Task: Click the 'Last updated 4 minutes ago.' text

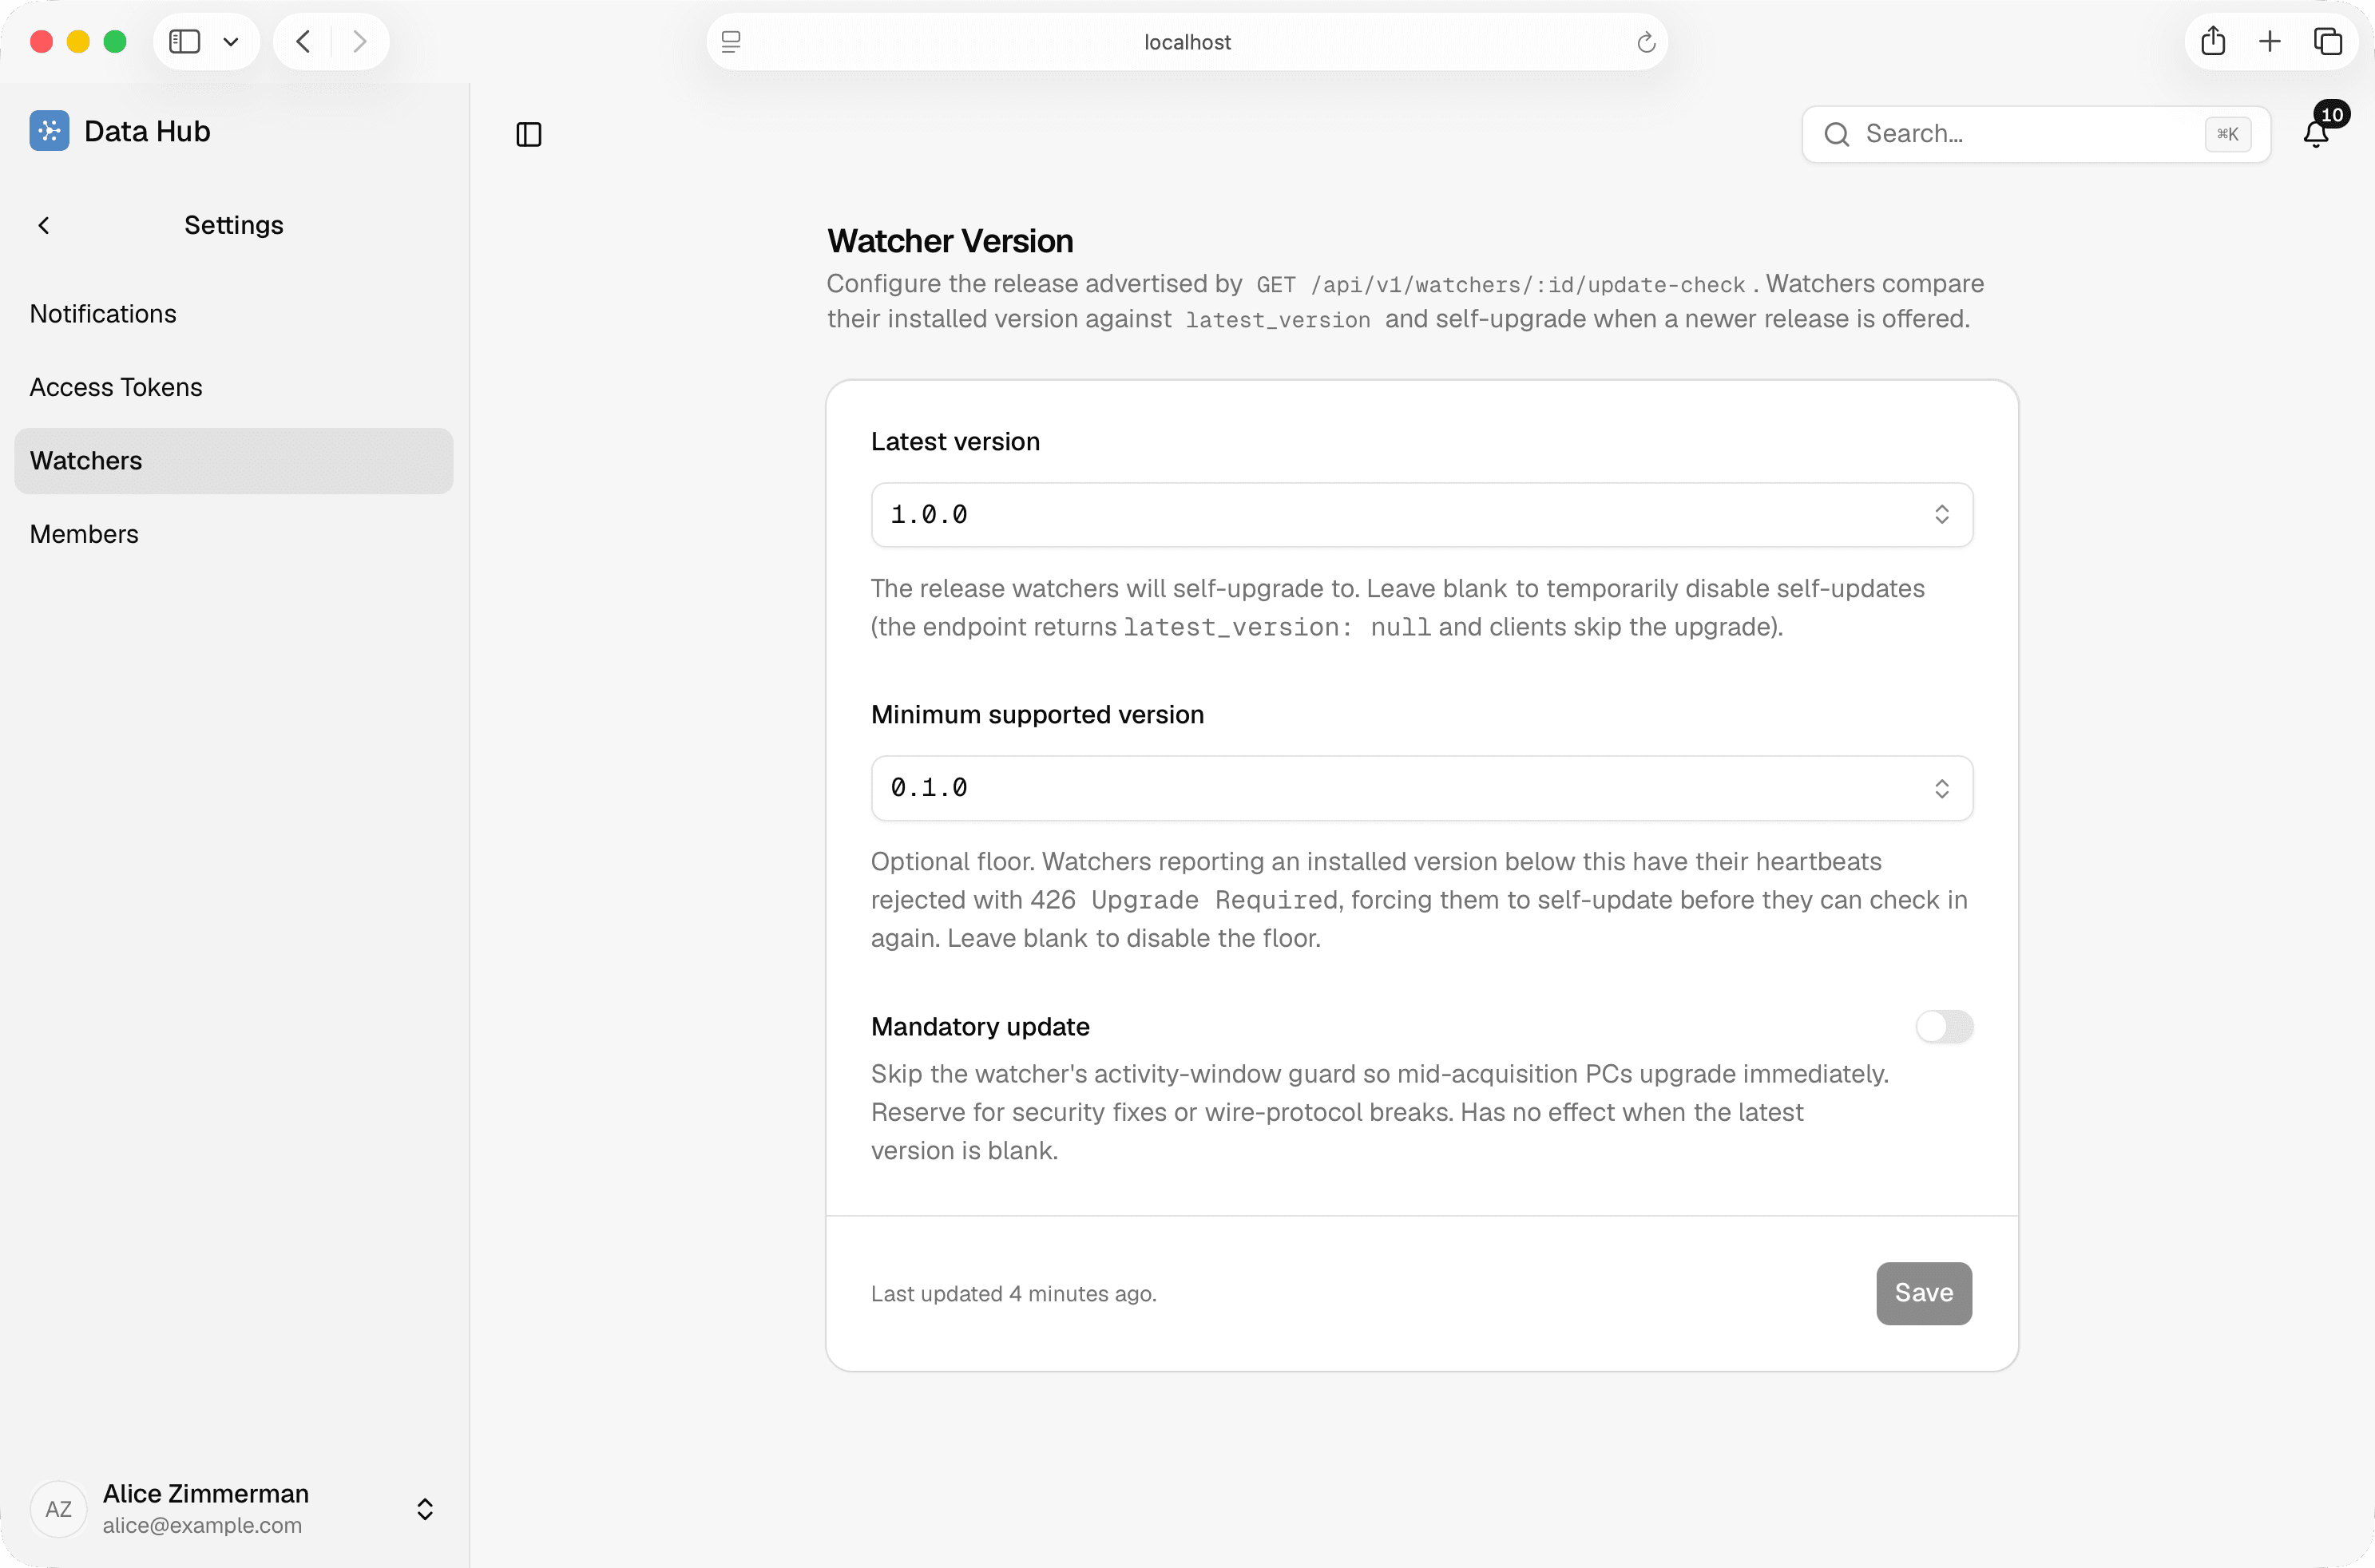Action: tap(1013, 1294)
